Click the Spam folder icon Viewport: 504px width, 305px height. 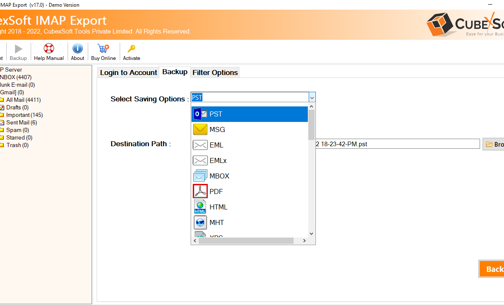pyautogui.click(x=2, y=130)
